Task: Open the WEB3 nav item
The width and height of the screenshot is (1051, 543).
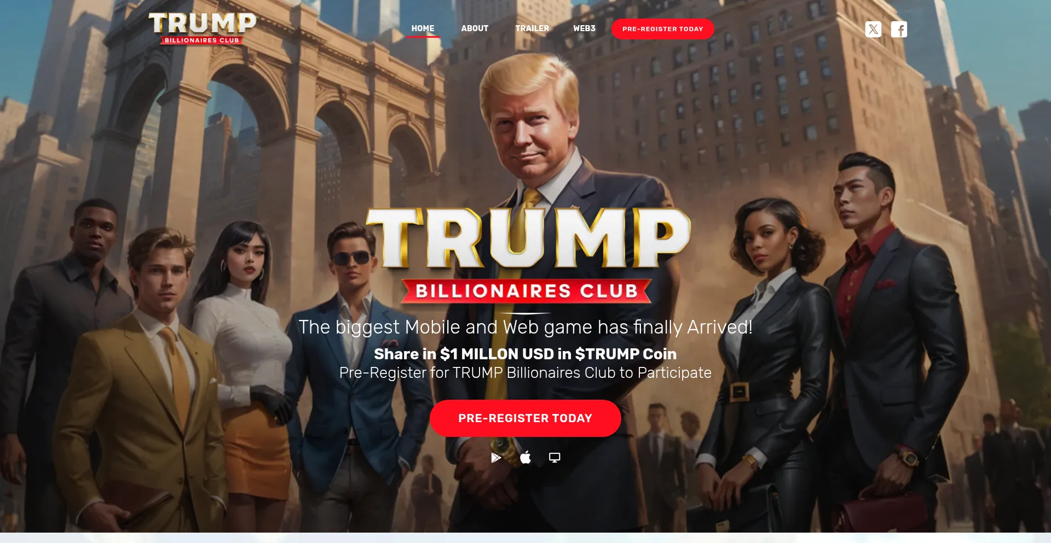Action: 584,28
